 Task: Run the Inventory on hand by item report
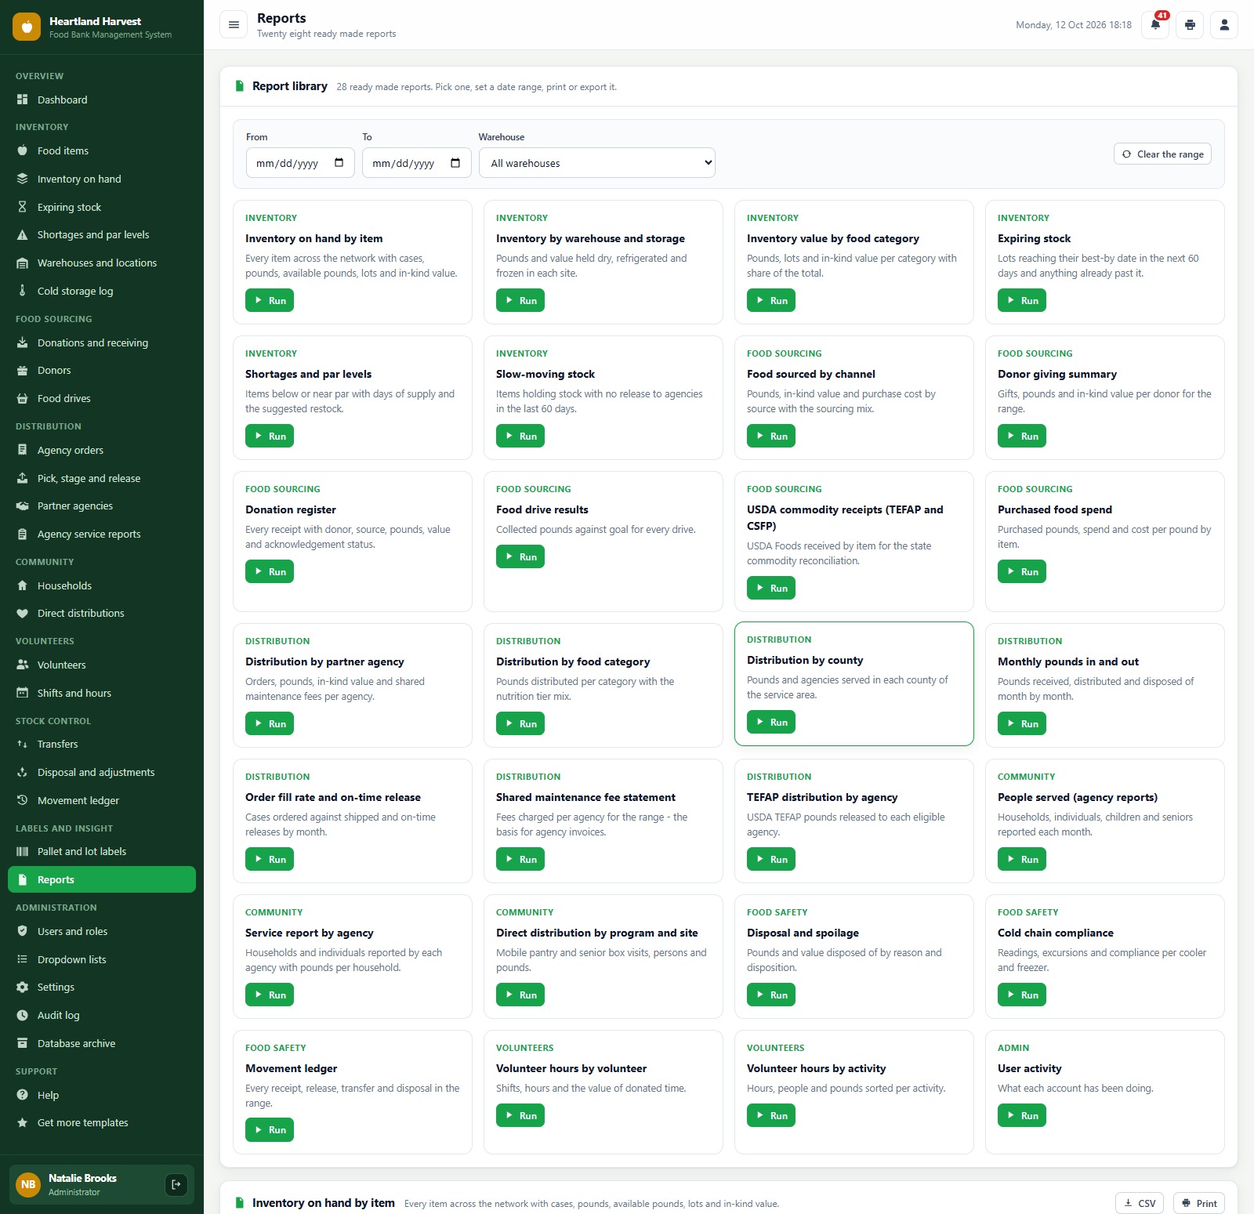pos(270,300)
